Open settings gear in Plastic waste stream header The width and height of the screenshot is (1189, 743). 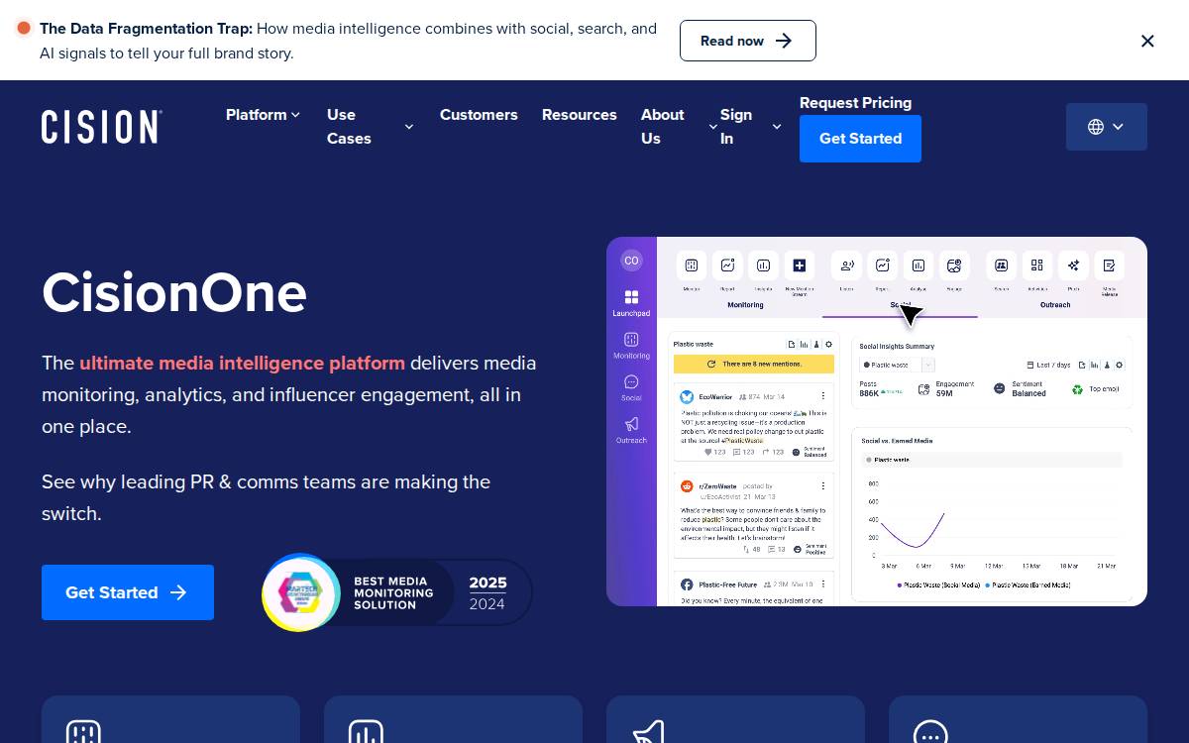pyautogui.click(x=829, y=344)
